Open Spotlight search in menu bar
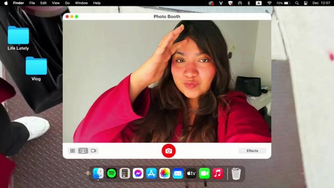 [297, 3]
